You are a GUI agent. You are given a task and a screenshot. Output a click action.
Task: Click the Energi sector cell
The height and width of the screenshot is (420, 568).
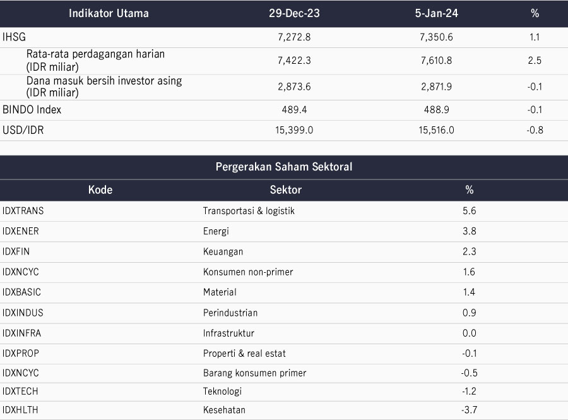(216, 231)
